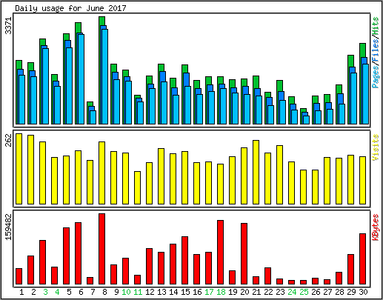383x300 pixels.
Task: Click the 262 visits axis value
Action: click(9, 140)
